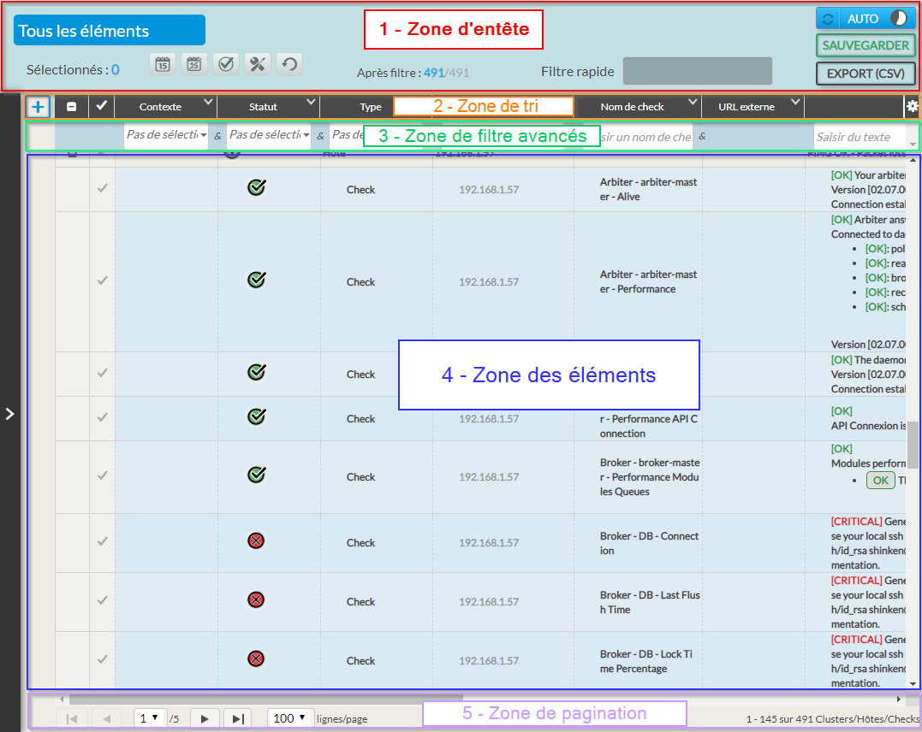Click the minus deselect-all box in table header
The image size is (922, 732).
click(72, 107)
